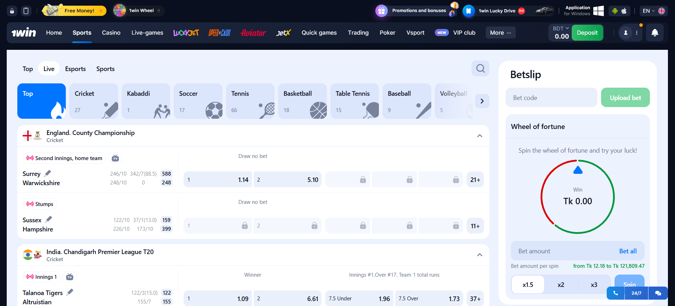The image size is (675, 306).
Task: Bet 7.5 Under at 1.96
Action: (359, 299)
